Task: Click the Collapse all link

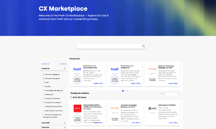Action: point(45,64)
